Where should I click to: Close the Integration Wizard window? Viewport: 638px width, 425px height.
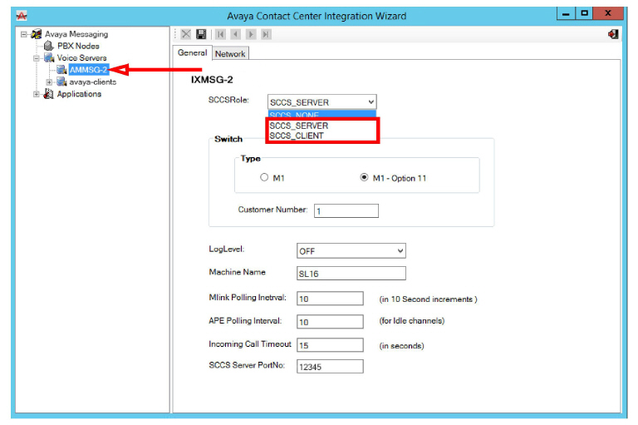coord(608,13)
